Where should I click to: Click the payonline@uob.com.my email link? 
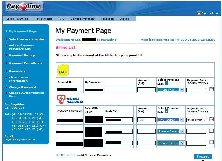click(x=20, y=140)
